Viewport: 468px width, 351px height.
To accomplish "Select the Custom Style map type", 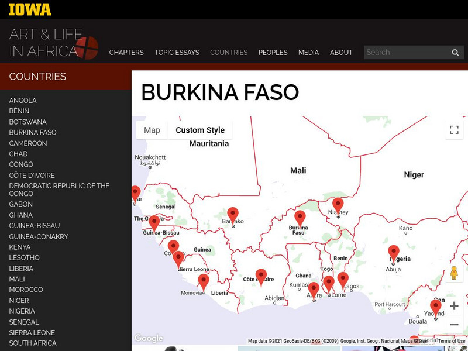I will pyautogui.click(x=200, y=130).
